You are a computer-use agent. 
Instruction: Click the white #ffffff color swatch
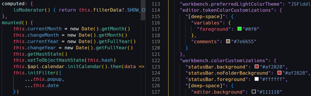(x=257, y=79)
